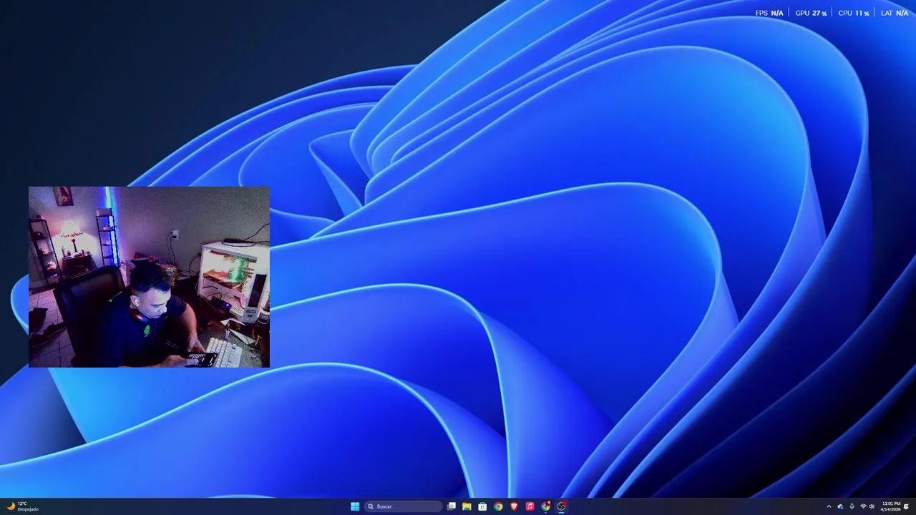This screenshot has height=515, width=916.
Task: Open the Windows Start menu
Action: tap(355, 506)
